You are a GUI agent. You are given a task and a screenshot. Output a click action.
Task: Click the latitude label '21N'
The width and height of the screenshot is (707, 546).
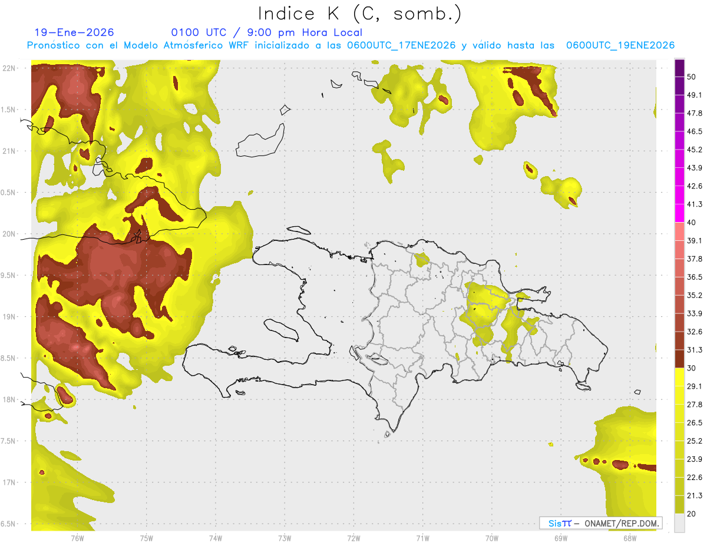8,151
